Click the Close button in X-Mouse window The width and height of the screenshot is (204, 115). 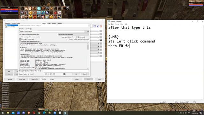click(x=99, y=79)
